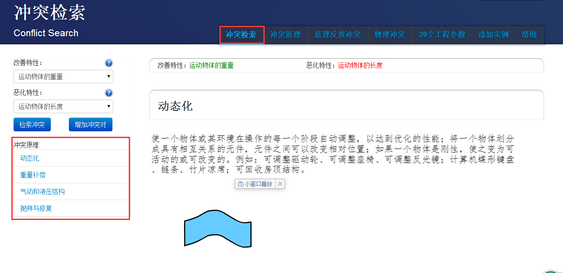563x273 pixels.
Task: Select the 物理冲突 tab
Action: point(389,35)
